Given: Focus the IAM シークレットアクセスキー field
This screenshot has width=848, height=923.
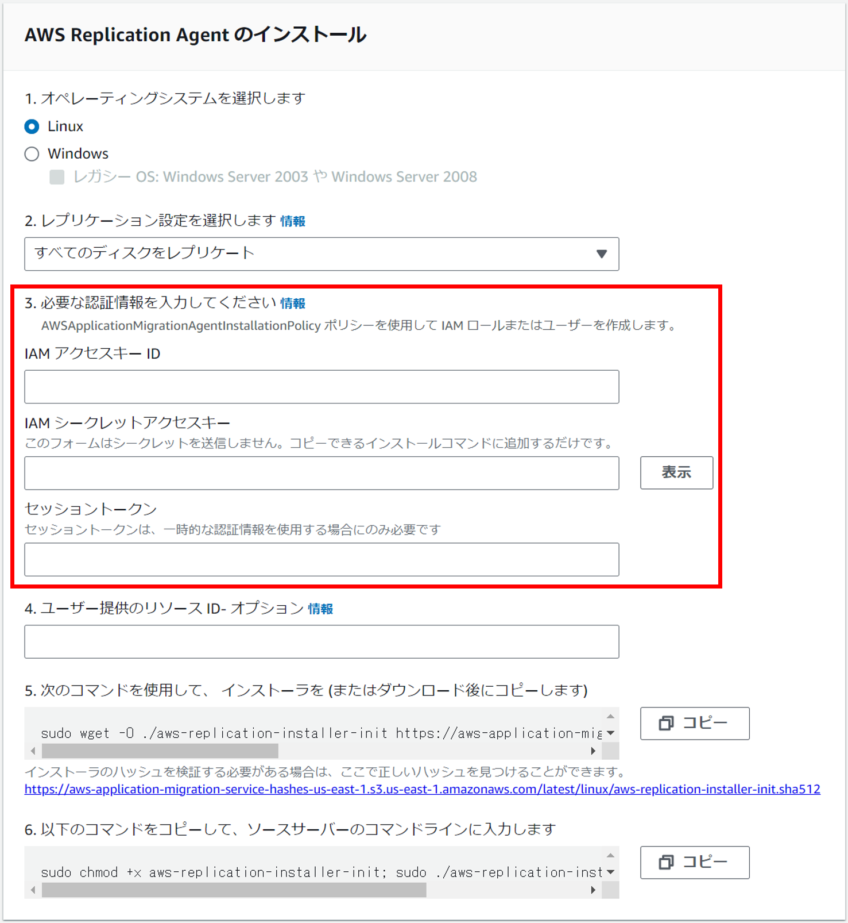Looking at the screenshot, I should (322, 473).
